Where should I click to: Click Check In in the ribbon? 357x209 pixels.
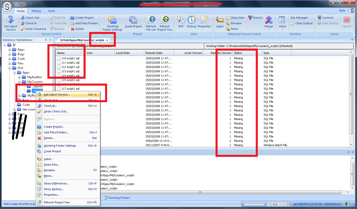click(x=29, y=23)
